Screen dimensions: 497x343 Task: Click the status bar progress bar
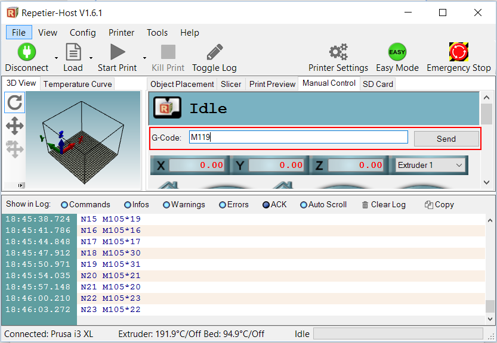398,334
